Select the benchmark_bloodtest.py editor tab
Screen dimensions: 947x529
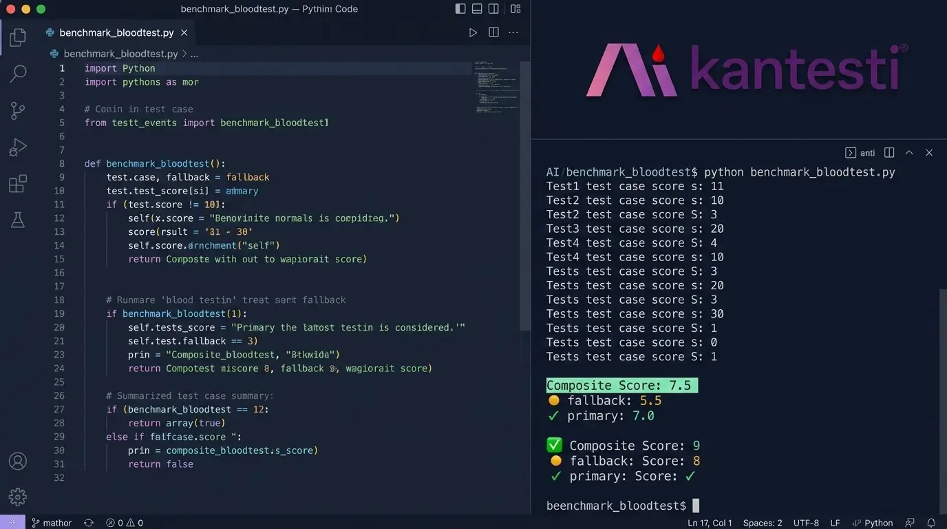(116, 32)
